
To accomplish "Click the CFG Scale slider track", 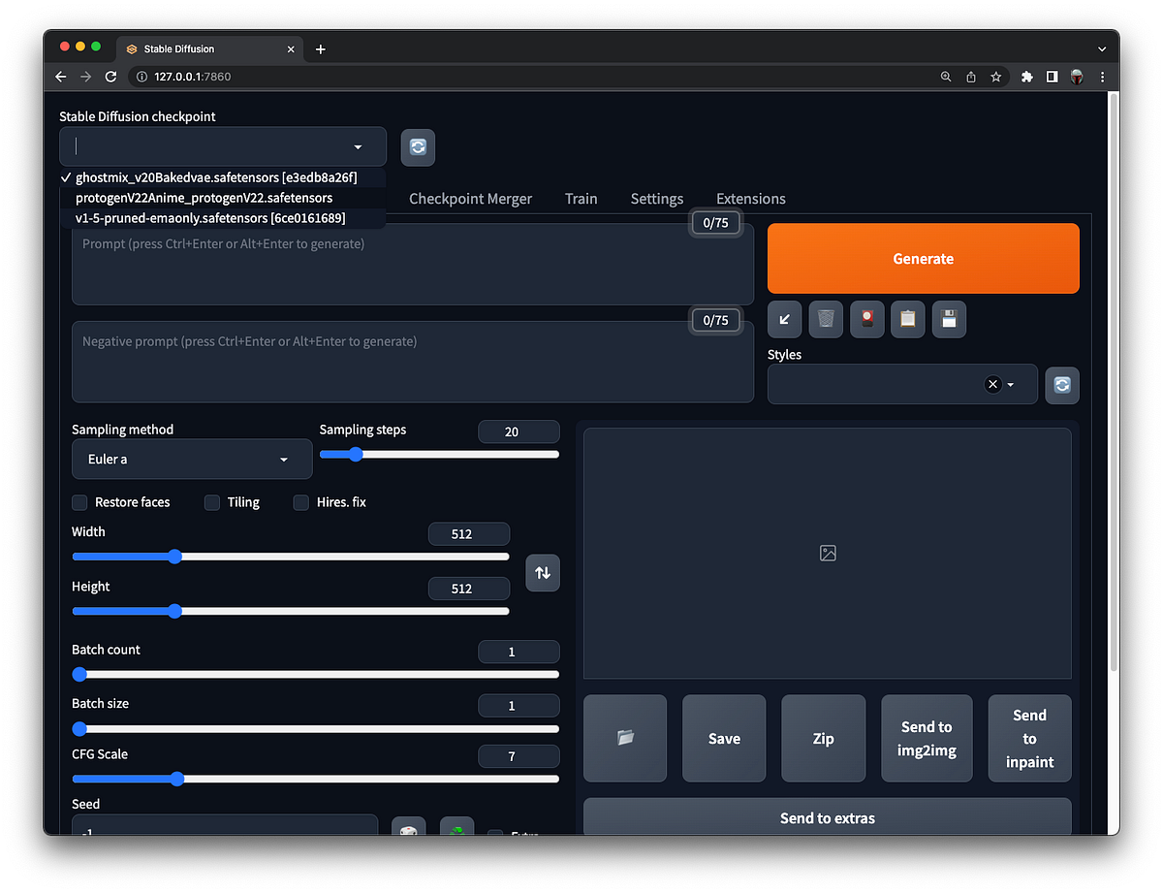I will click(315, 779).
